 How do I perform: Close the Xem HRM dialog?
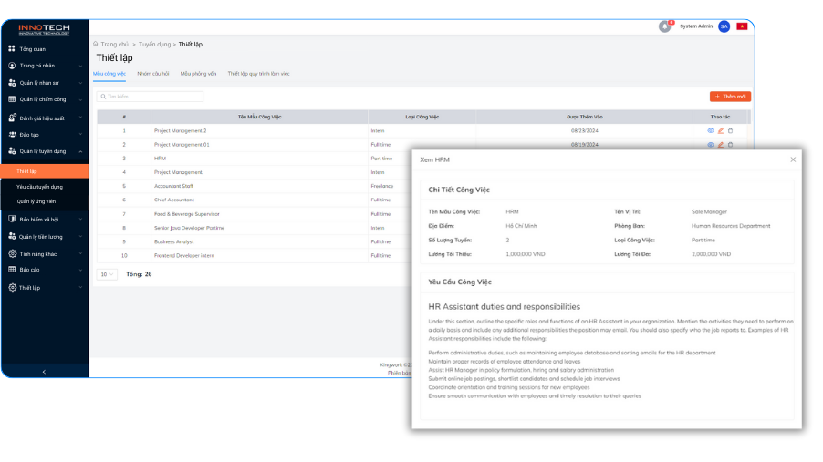tap(792, 159)
